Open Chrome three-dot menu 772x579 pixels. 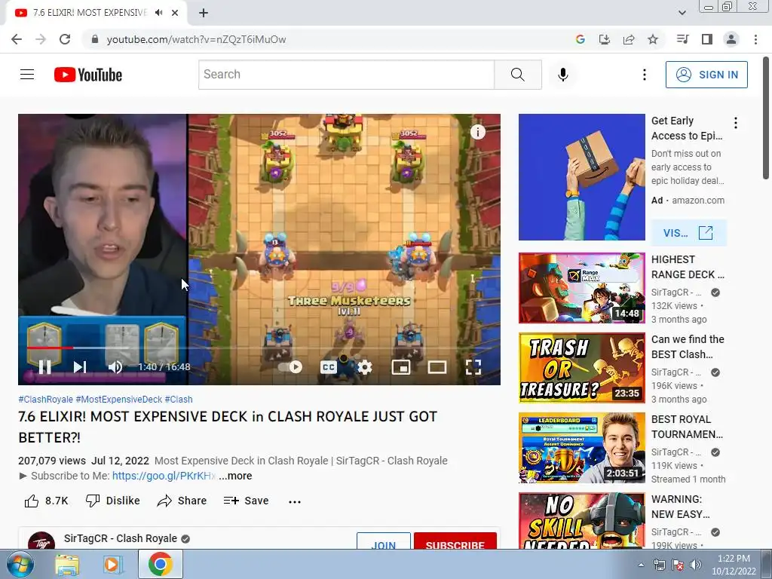pos(755,39)
